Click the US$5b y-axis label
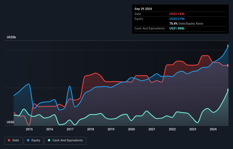233x149 pixels. pos(12,37)
